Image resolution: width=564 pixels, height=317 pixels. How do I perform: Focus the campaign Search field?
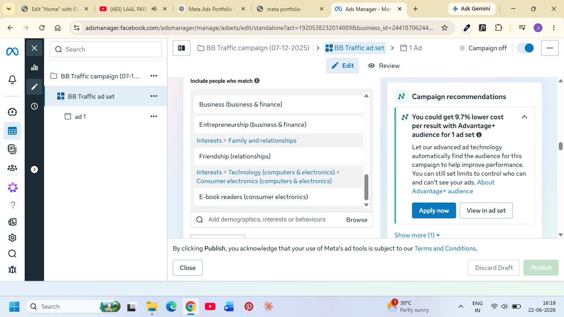106,49
